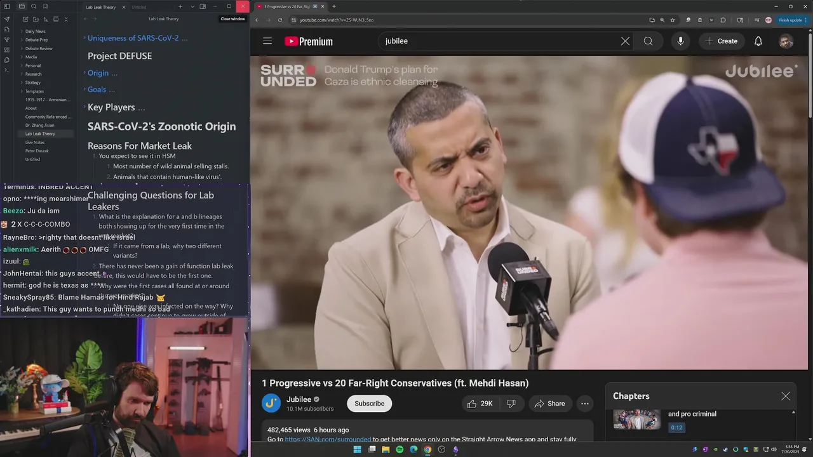Unfold the Key Players heading
Image resolution: width=813 pixels, height=457 pixels.
tap(84, 107)
